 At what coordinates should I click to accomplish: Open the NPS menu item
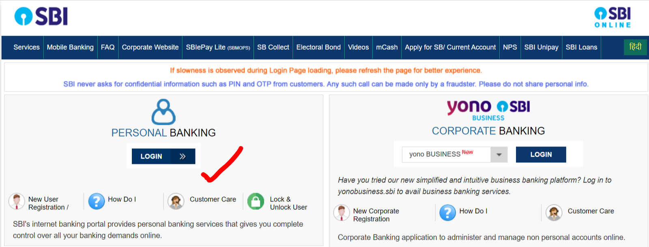(510, 47)
